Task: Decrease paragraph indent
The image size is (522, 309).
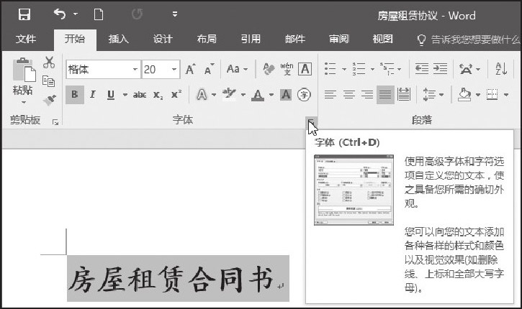Action: coord(421,69)
